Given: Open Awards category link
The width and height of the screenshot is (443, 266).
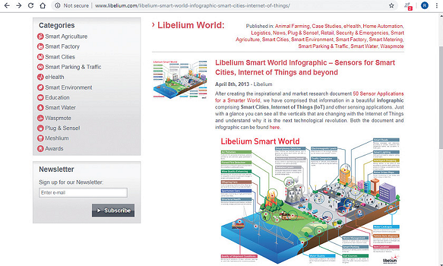Looking at the screenshot, I should tap(54, 148).
